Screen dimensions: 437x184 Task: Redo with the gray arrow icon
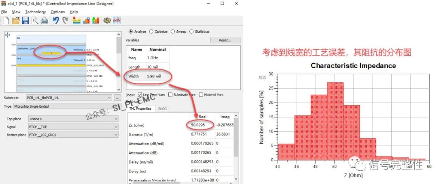66,21
